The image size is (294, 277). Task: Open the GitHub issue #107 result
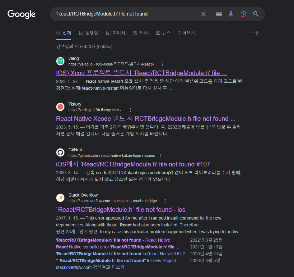(133, 164)
